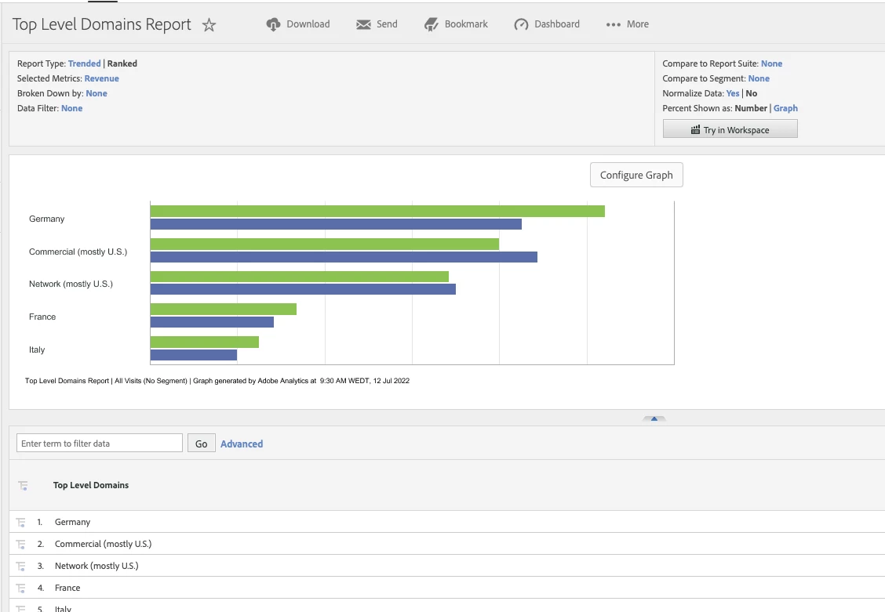The image size is (885, 612).
Task: Click the Top Level Domains Report title
Action: [x=101, y=24]
